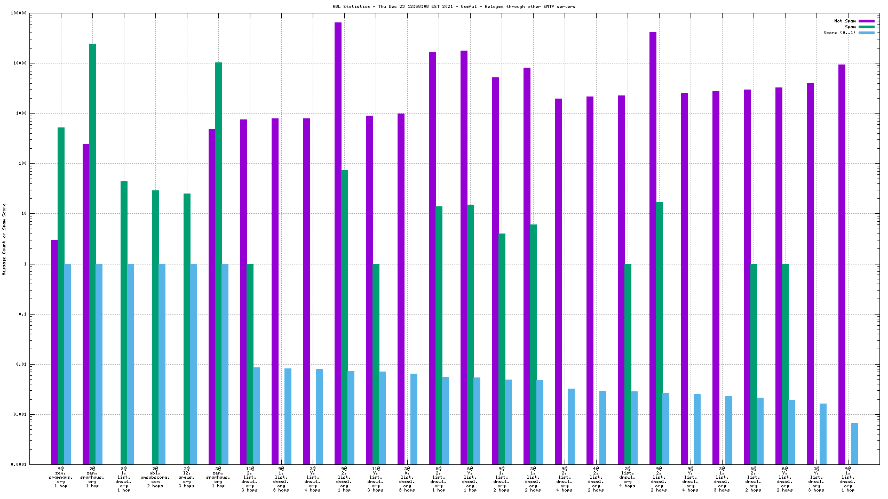Viewport: 888px width, 499px height.
Task: Click the rightmost purple Not Spam bar
Action: pos(842,264)
